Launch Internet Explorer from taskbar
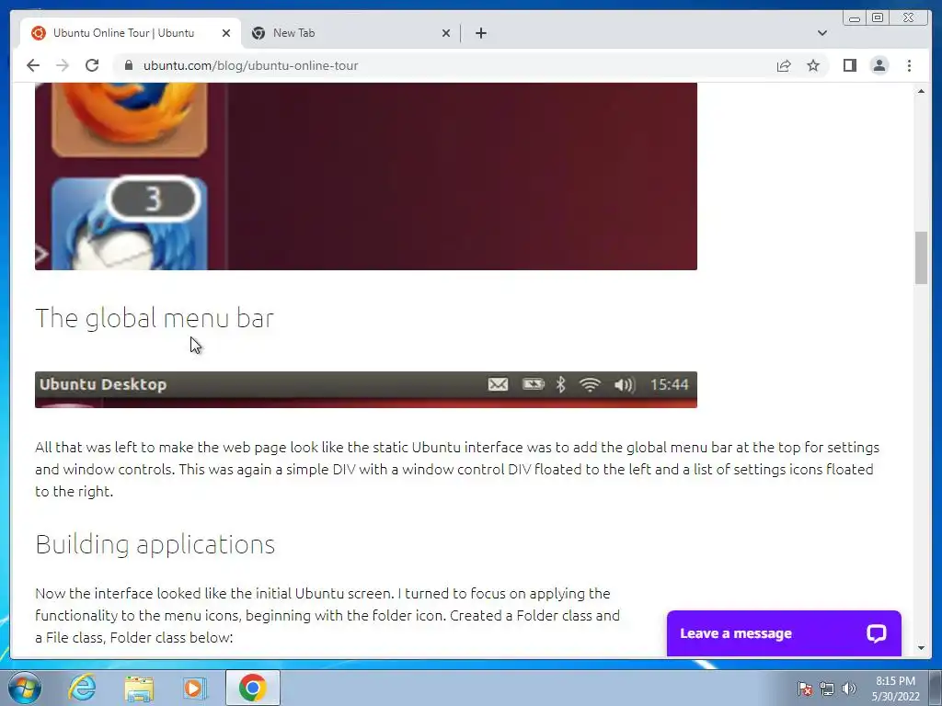Image resolution: width=942 pixels, height=706 pixels. click(82, 688)
